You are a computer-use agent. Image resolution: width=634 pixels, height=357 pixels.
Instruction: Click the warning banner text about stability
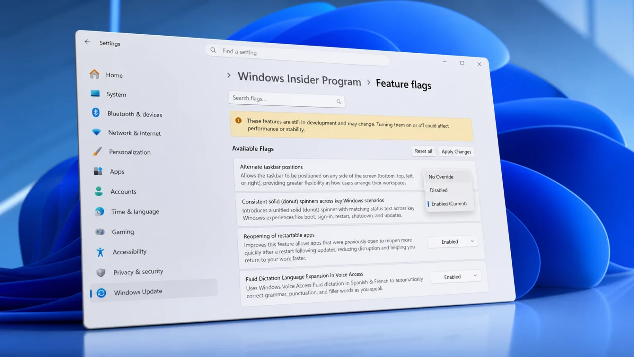[x=348, y=125]
